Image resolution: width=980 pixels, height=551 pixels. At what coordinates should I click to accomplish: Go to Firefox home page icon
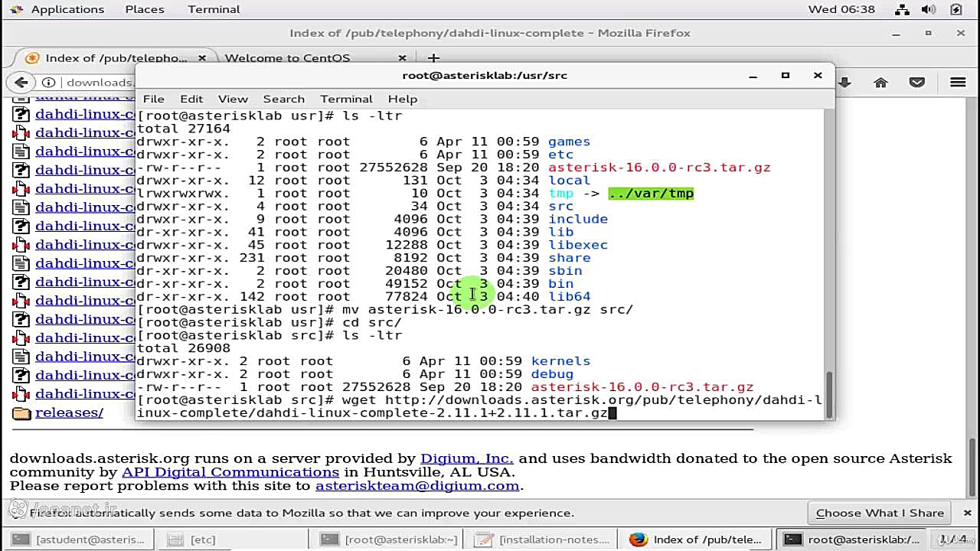pos(880,83)
